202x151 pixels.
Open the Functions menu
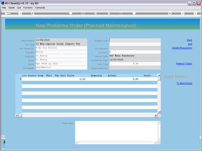point(28,8)
